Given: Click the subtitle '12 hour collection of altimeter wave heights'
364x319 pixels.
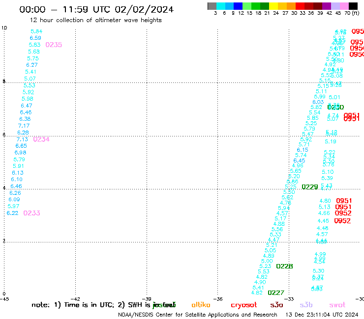Looking at the screenshot, I should point(95,20).
